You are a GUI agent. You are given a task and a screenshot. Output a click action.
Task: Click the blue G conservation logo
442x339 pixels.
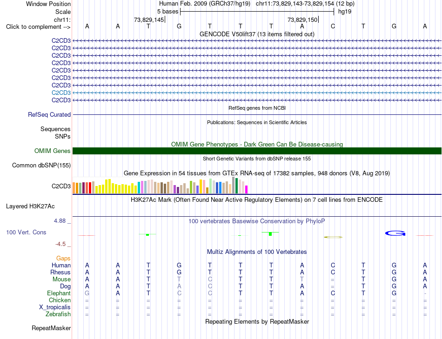(x=395, y=233)
